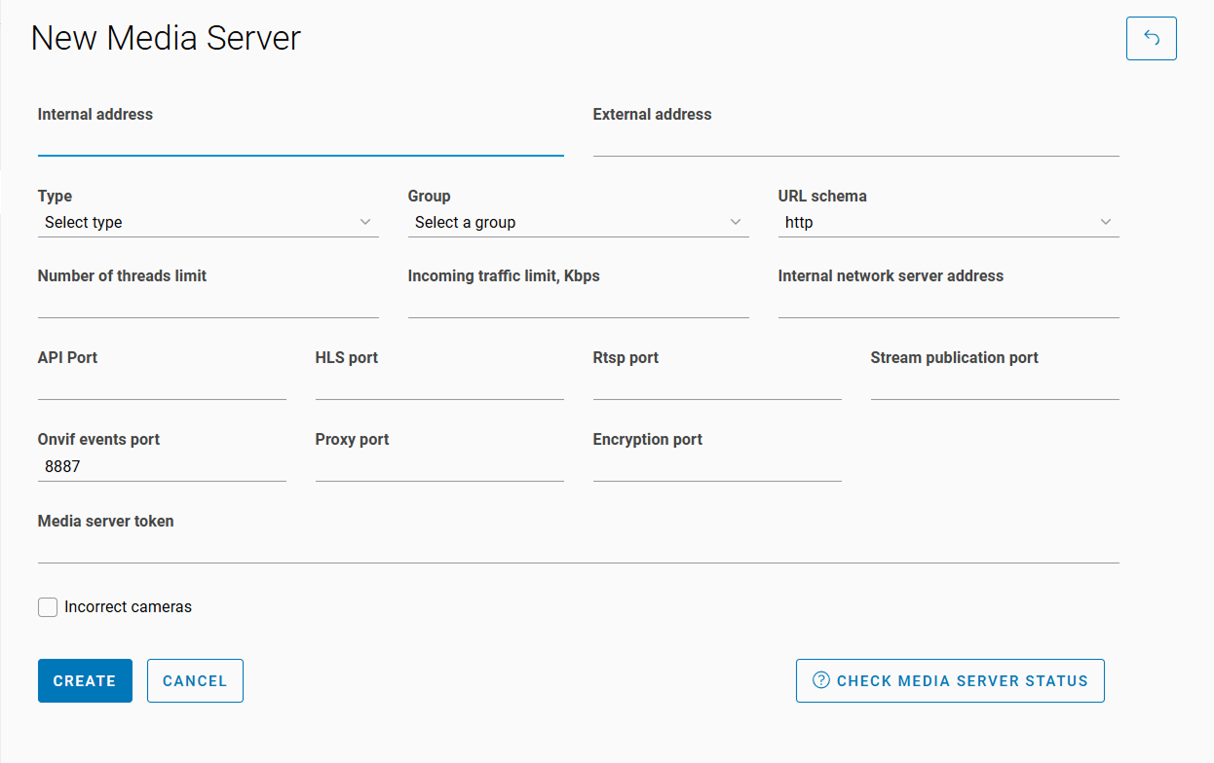Focus the Internal network server address field

pos(948,304)
